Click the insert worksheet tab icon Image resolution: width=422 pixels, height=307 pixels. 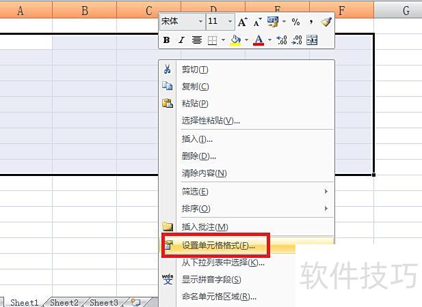click(135, 302)
